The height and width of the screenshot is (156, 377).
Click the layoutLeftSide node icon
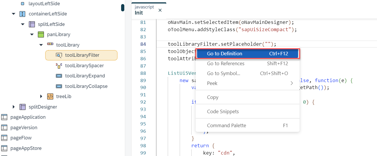click(x=23, y=4)
